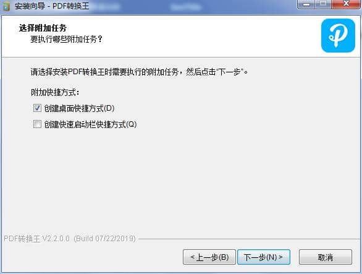
Task: Click the 要执行哪些附加任务？ subtitle
Action: pos(67,39)
